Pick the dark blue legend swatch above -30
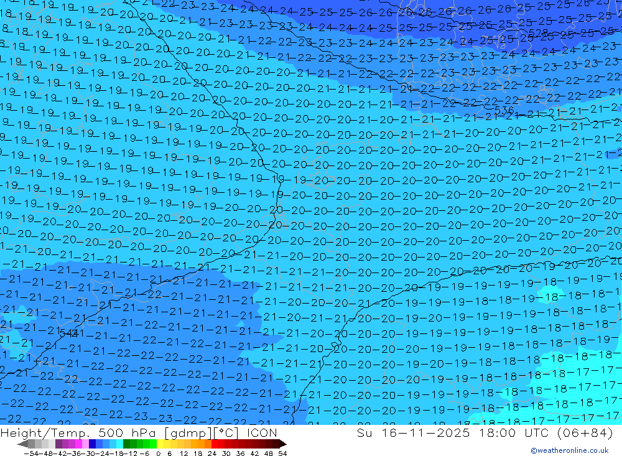The image size is (622, 456). tap(92, 444)
